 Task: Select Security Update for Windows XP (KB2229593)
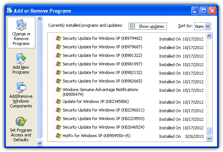click(103, 119)
